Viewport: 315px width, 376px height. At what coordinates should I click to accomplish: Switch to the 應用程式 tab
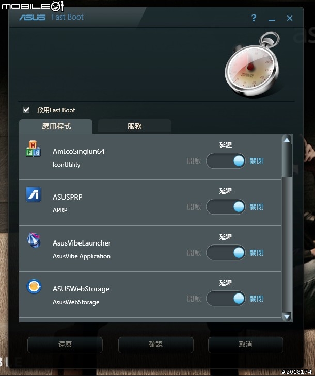point(56,126)
